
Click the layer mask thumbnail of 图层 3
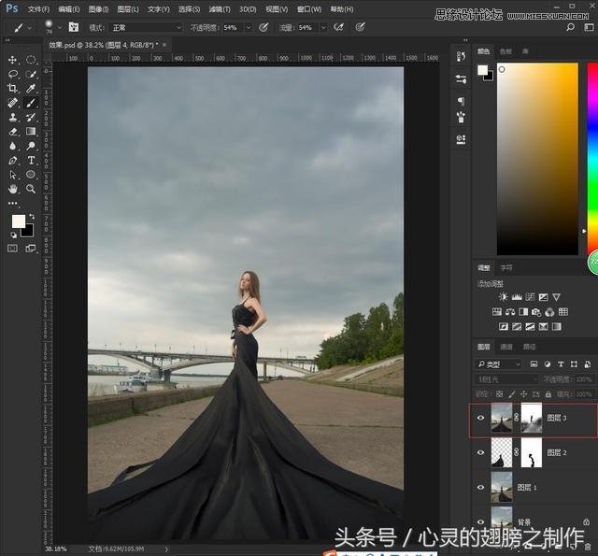[x=531, y=419]
